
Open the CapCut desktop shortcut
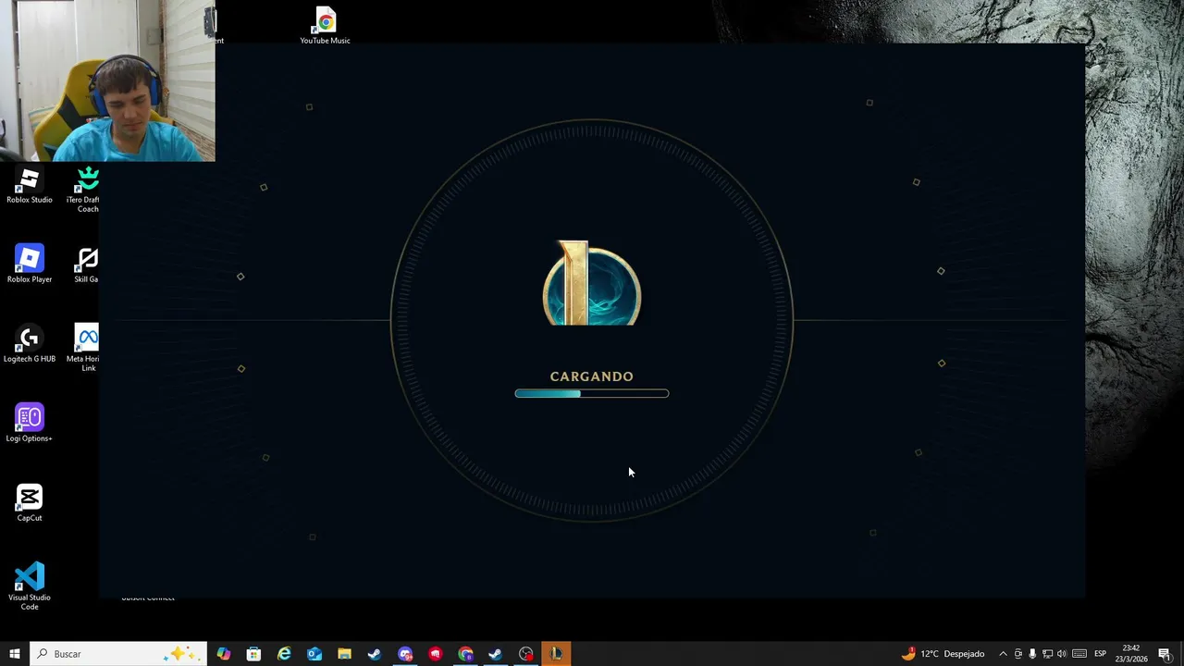pyautogui.click(x=30, y=503)
